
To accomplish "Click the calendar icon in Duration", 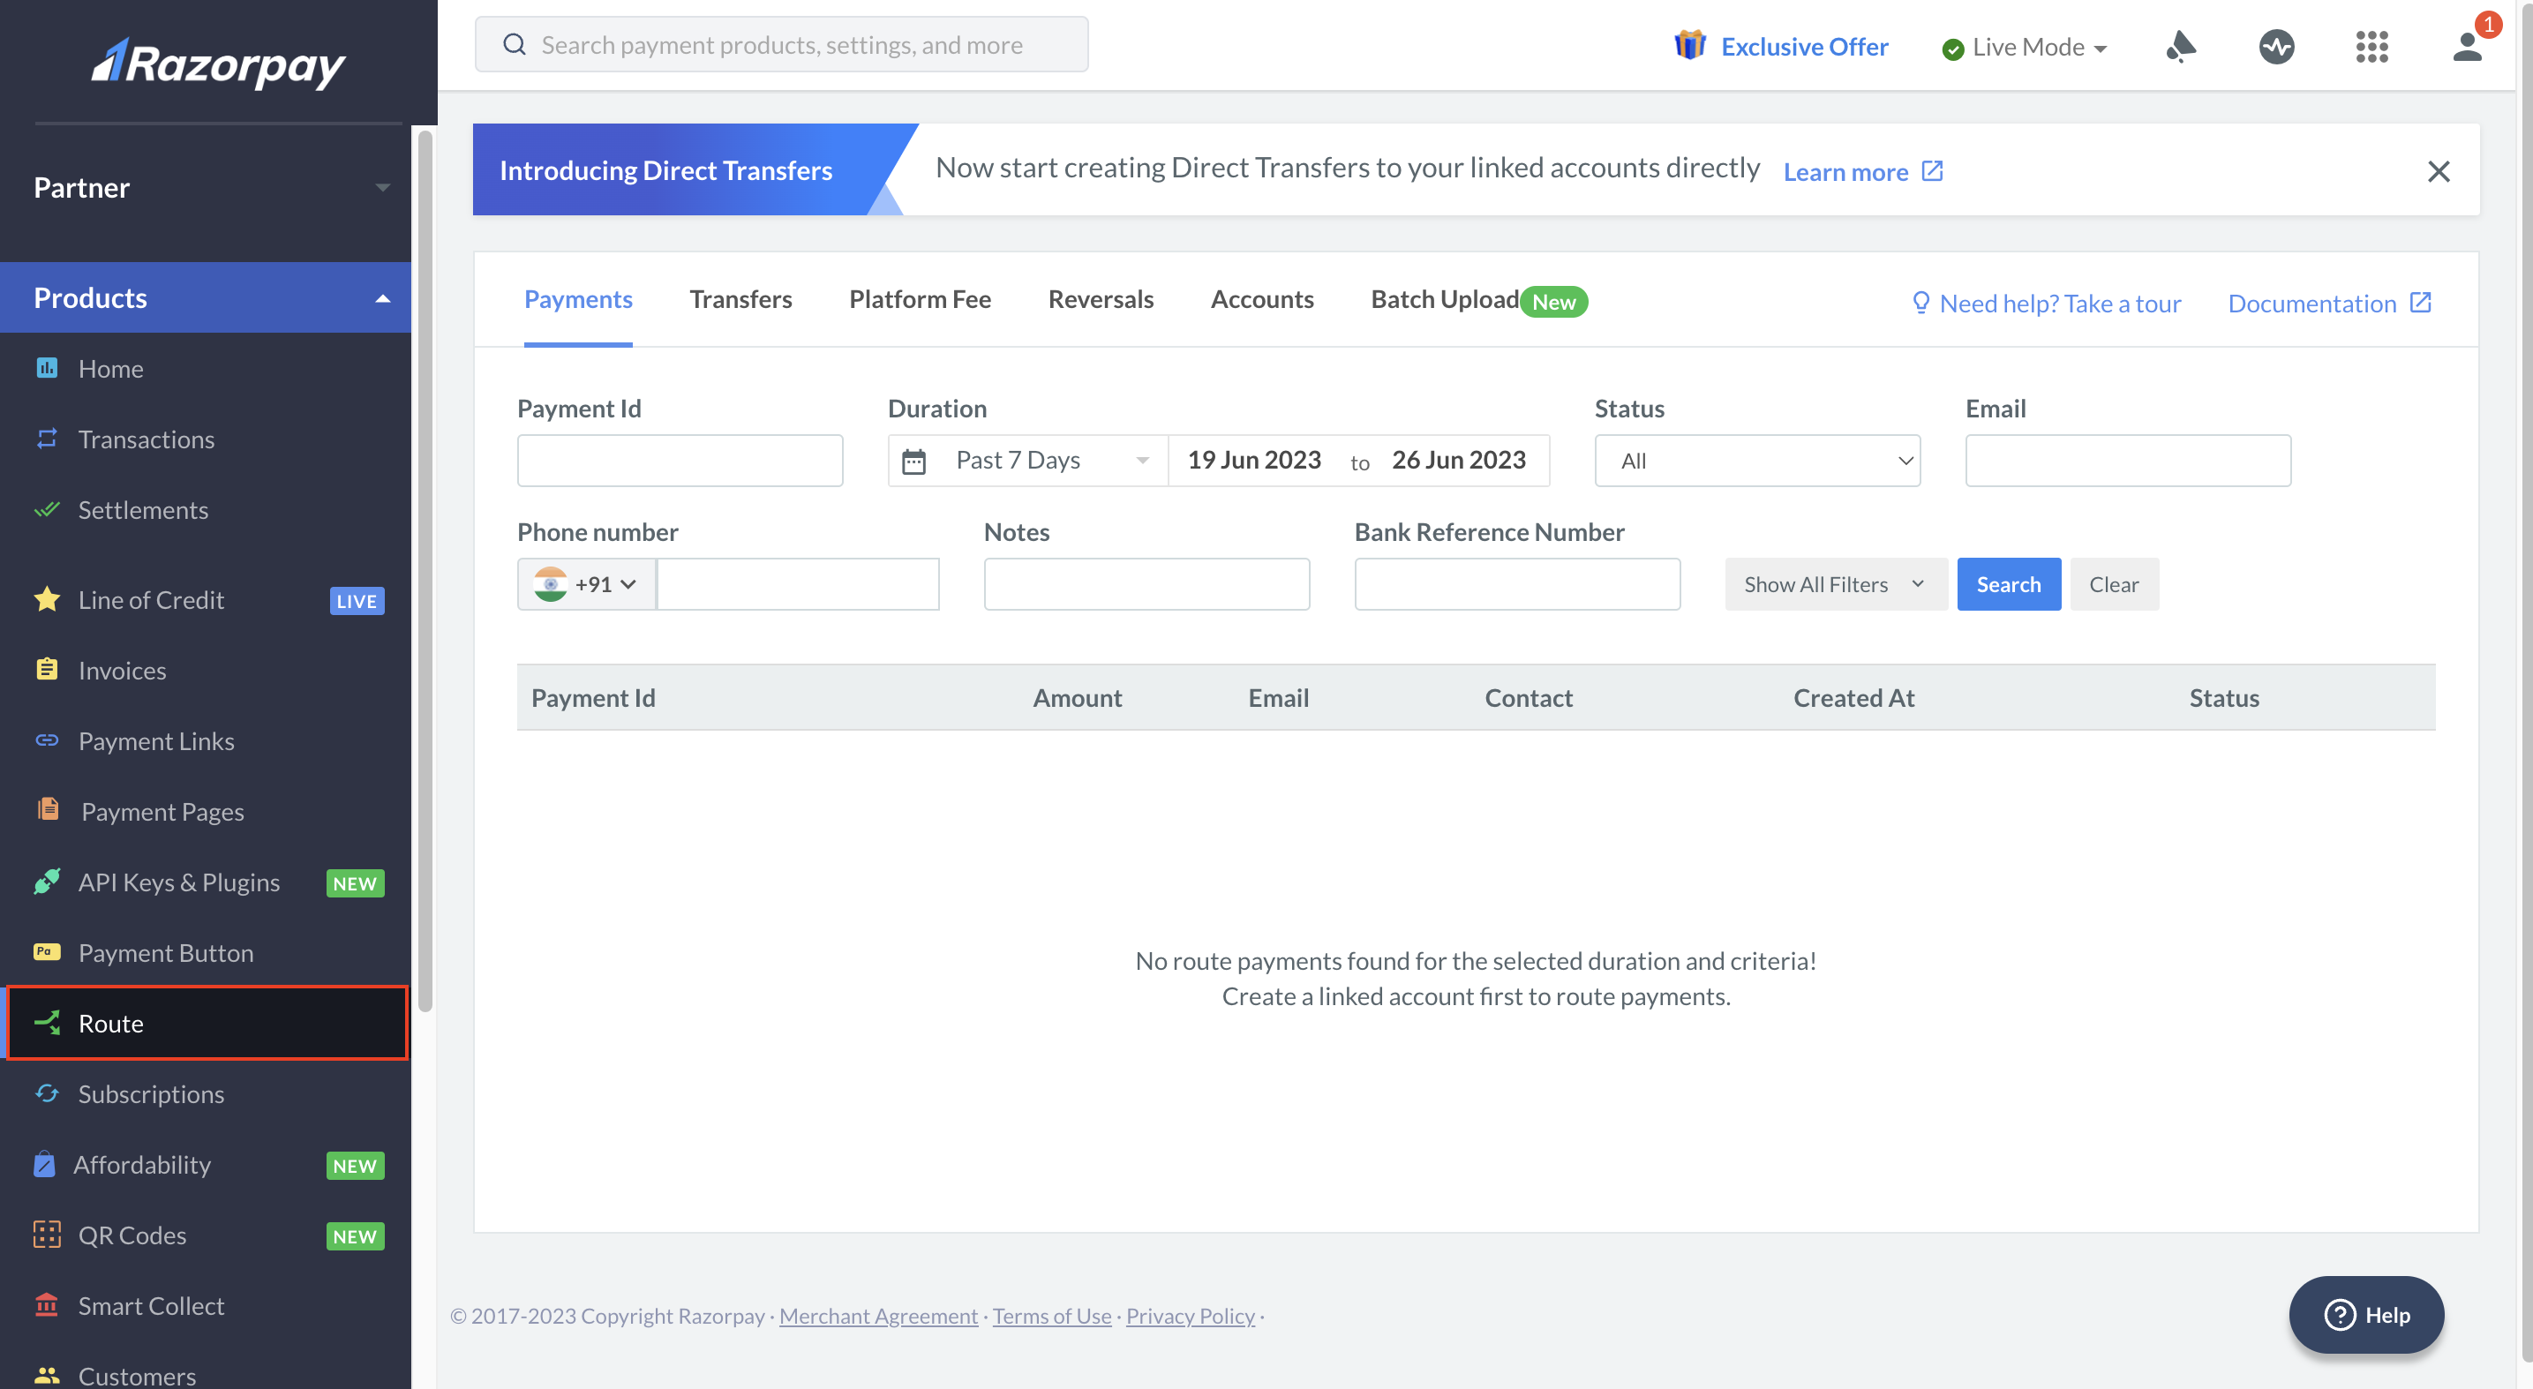I will coord(913,461).
